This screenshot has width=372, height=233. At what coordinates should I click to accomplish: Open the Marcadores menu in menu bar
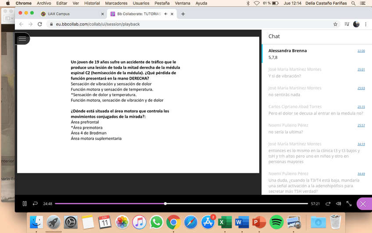click(116, 3)
